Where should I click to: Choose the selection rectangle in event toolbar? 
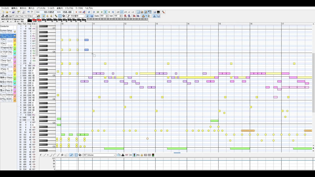(76, 155)
